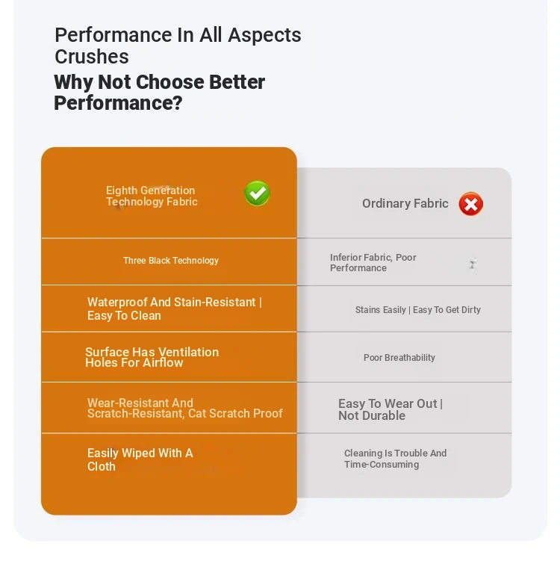Click the small white figure icon

click(x=473, y=264)
